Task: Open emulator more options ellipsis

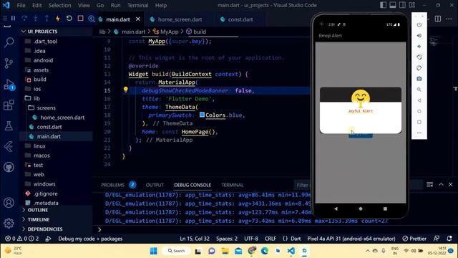Action: pyautogui.click(x=419, y=133)
